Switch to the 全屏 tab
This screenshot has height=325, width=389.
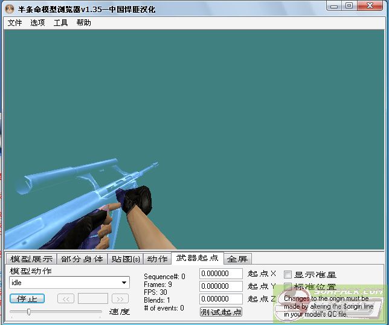click(x=237, y=259)
